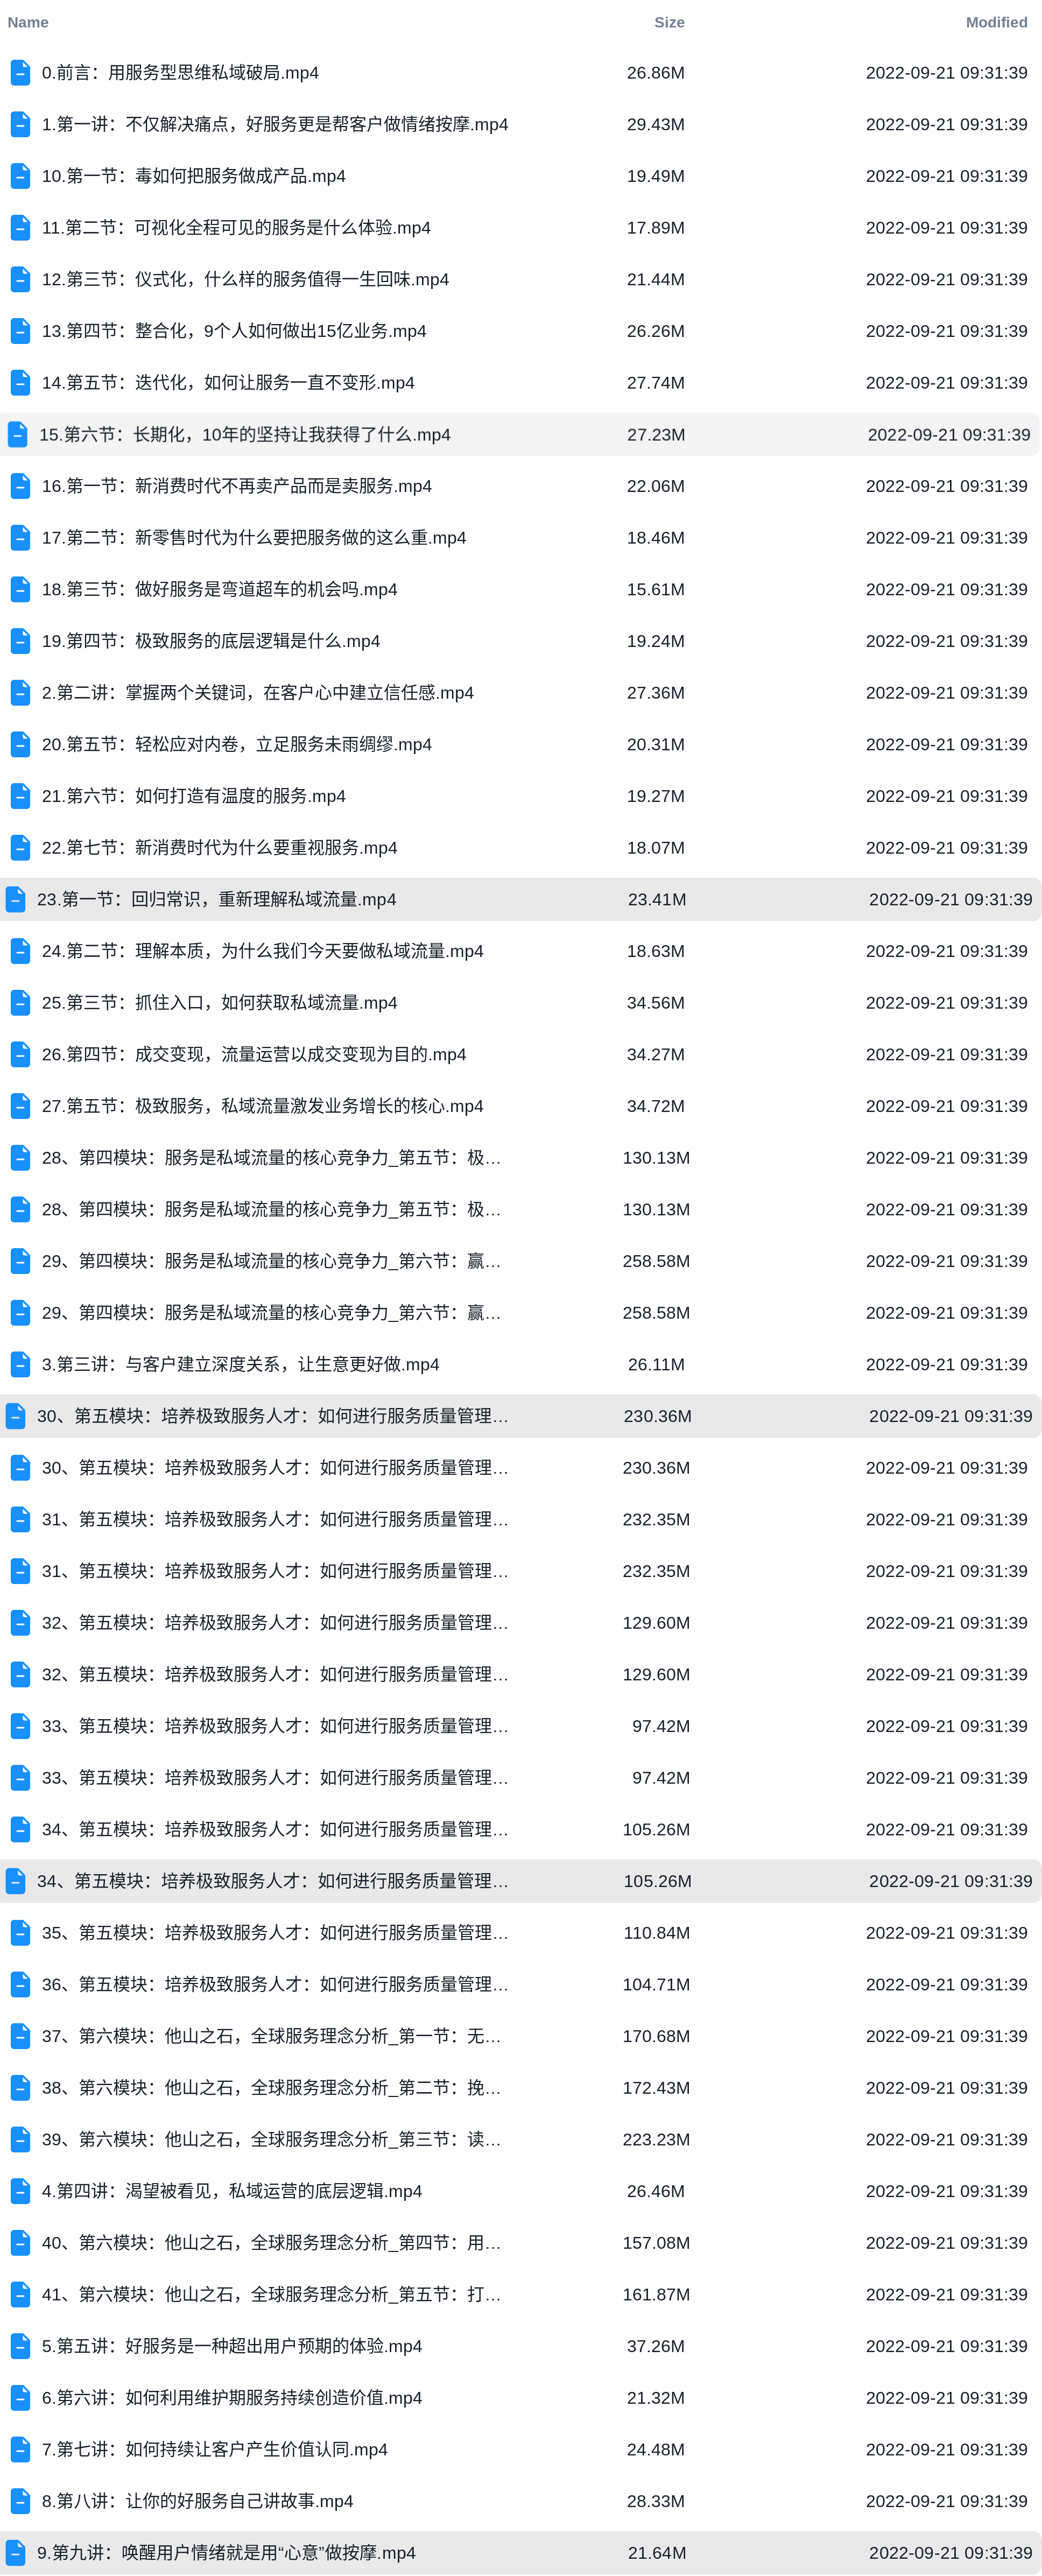
Task: Click modified date of 8.第八讲 row
Action: (946, 2501)
